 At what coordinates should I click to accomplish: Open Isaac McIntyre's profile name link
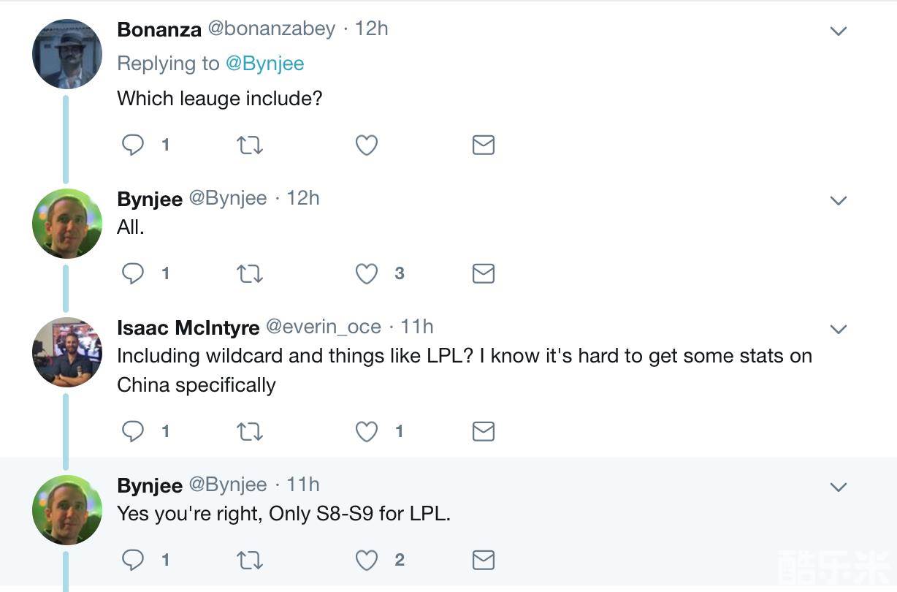(188, 327)
